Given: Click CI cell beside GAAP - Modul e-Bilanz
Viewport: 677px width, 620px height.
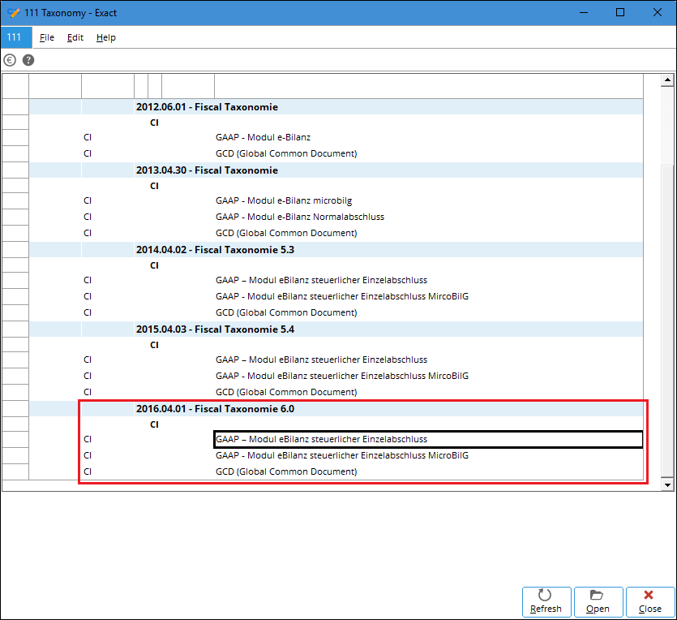Looking at the screenshot, I should [88, 137].
